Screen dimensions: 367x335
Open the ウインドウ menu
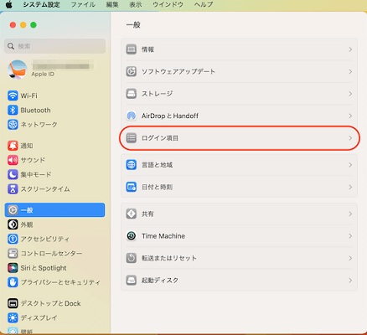coord(168,5)
